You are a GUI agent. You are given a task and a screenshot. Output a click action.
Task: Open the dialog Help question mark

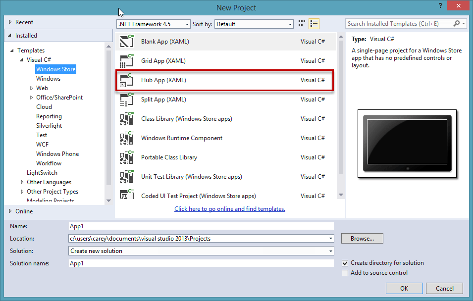point(440,6)
